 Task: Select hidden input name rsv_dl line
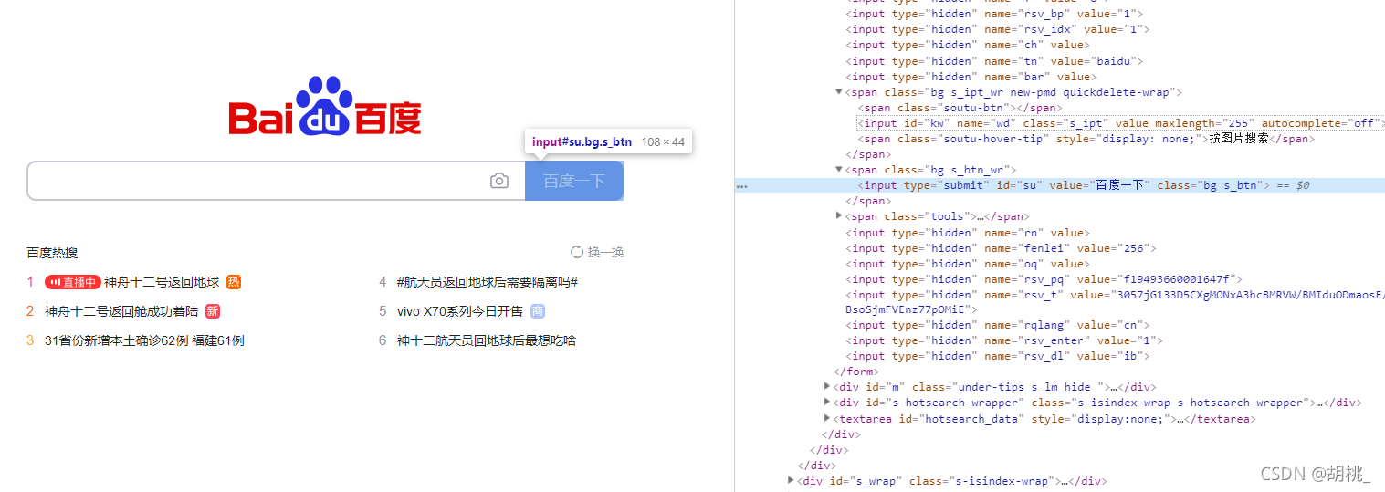coord(997,356)
